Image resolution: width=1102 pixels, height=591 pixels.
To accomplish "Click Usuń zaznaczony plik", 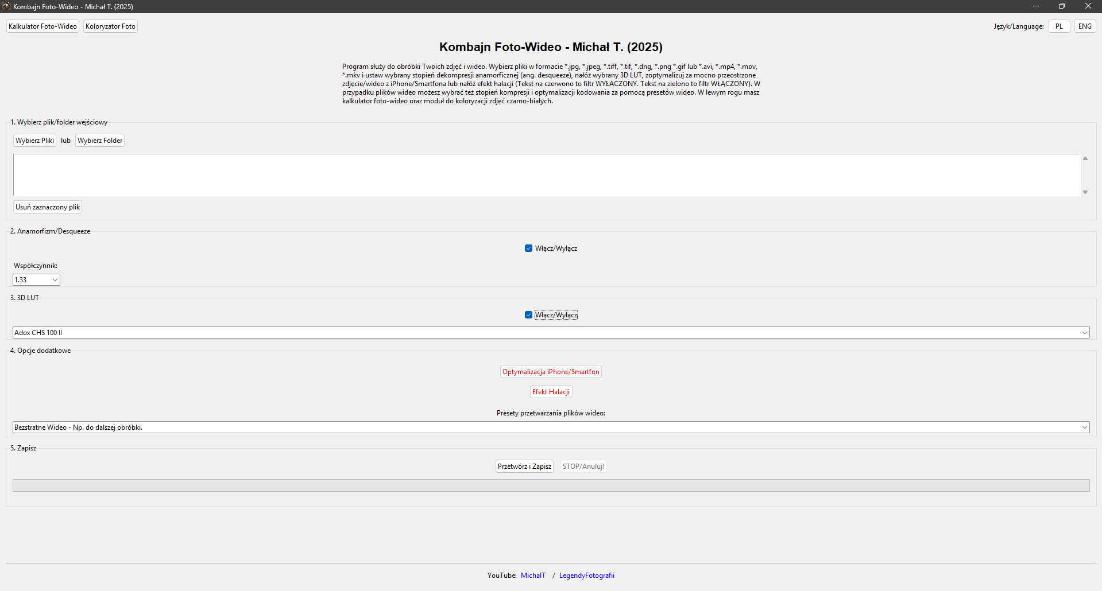I will point(48,207).
